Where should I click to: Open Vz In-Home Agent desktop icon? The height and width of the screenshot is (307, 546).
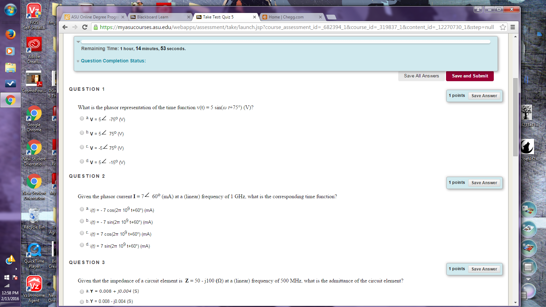point(34,289)
